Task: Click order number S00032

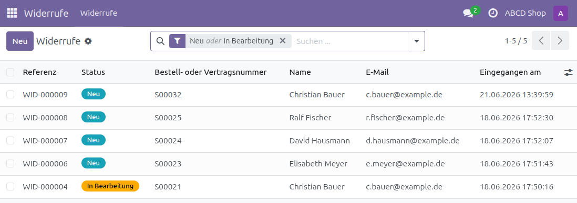Action: (x=168, y=95)
